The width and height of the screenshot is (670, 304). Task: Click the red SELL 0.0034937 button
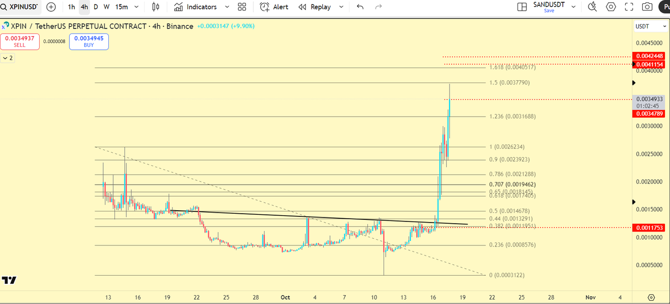pos(20,41)
